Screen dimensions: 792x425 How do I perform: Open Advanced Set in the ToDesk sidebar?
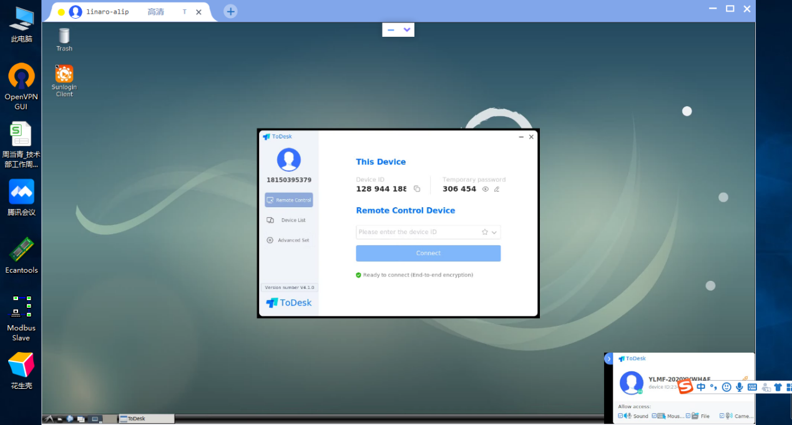[289, 240]
